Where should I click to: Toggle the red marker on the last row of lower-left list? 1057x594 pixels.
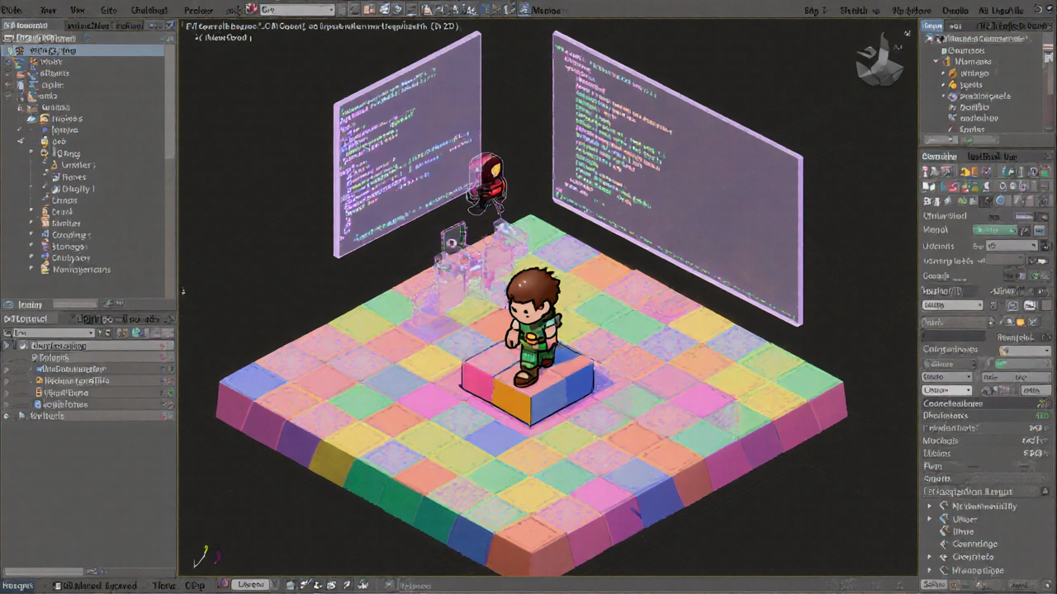coord(163,416)
